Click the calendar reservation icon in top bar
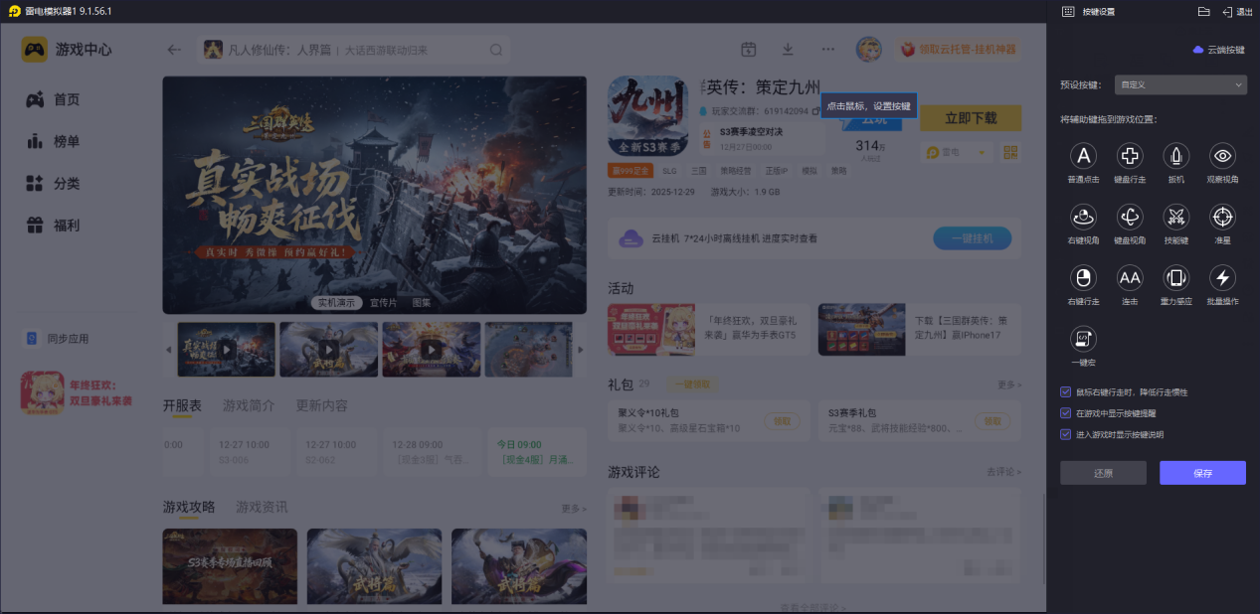This screenshot has width=1260, height=614. tap(749, 50)
